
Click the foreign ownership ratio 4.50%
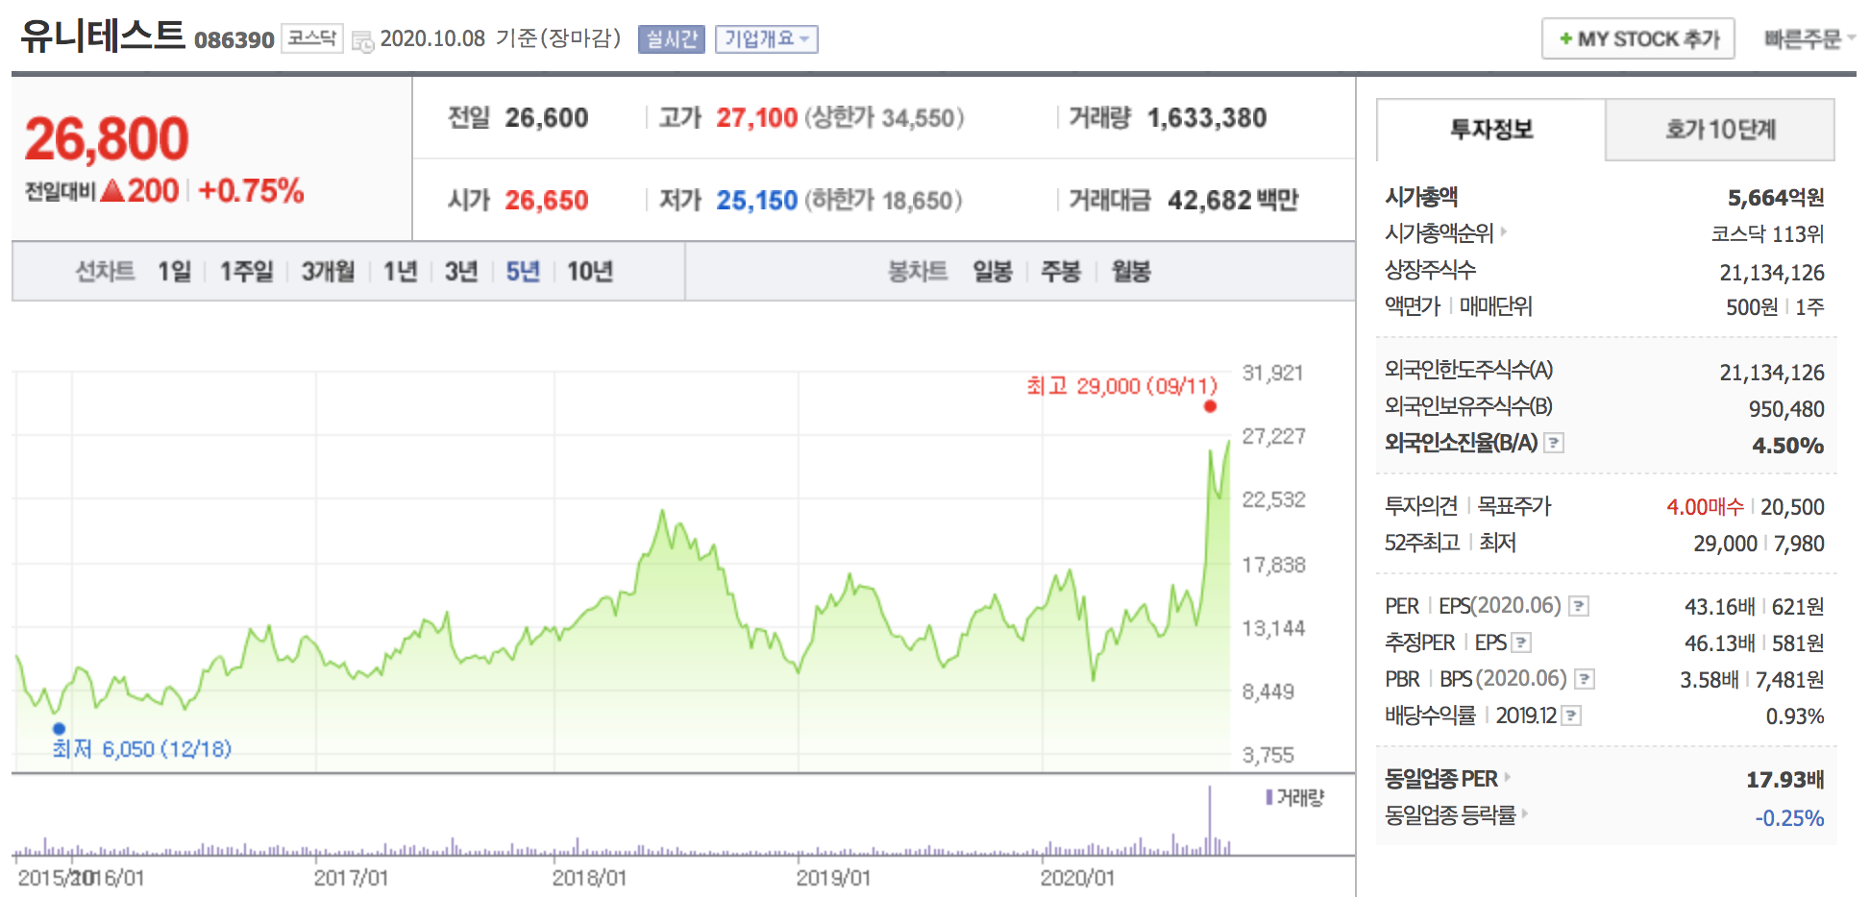pos(1787,446)
